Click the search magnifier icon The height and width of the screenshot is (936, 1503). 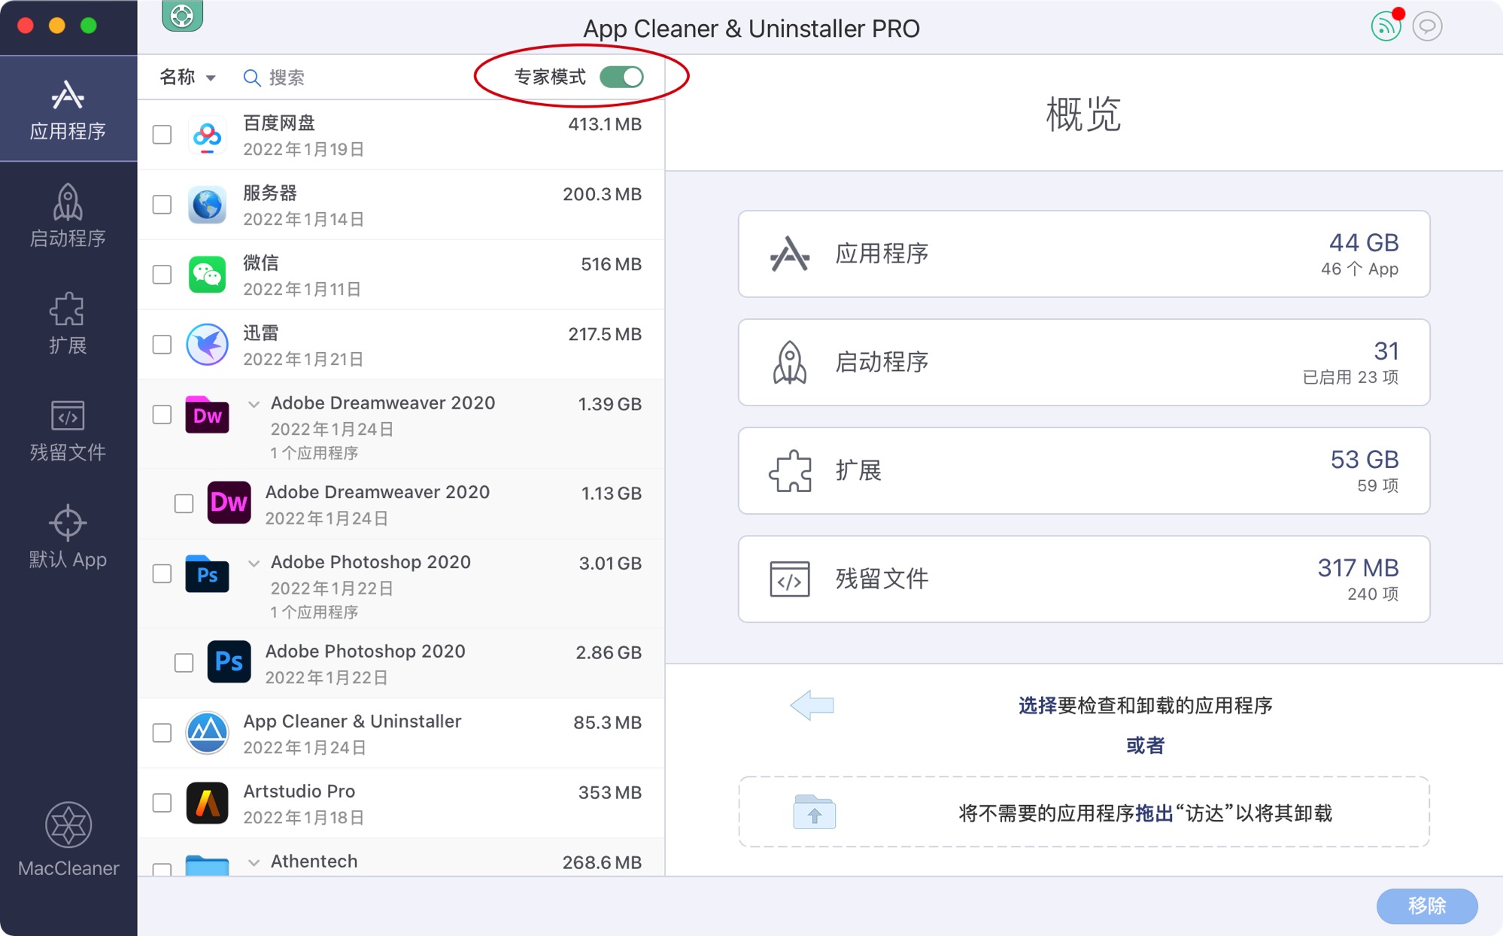click(x=252, y=77)
